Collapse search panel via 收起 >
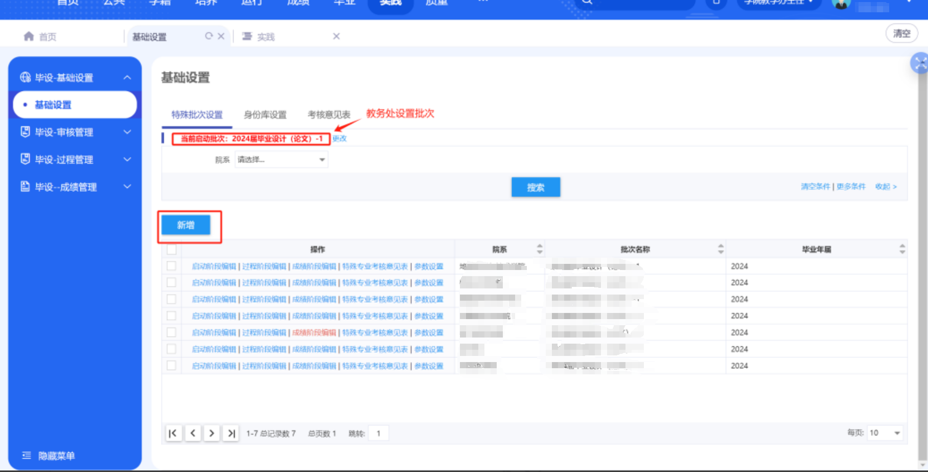This screenshot has width=928, height=472. 886,187
